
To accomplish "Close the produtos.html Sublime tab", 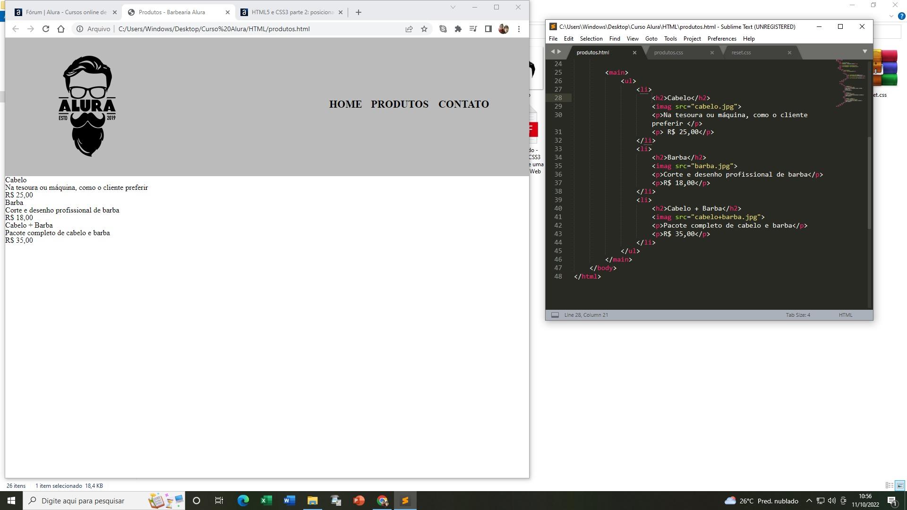I will (634, 52).
